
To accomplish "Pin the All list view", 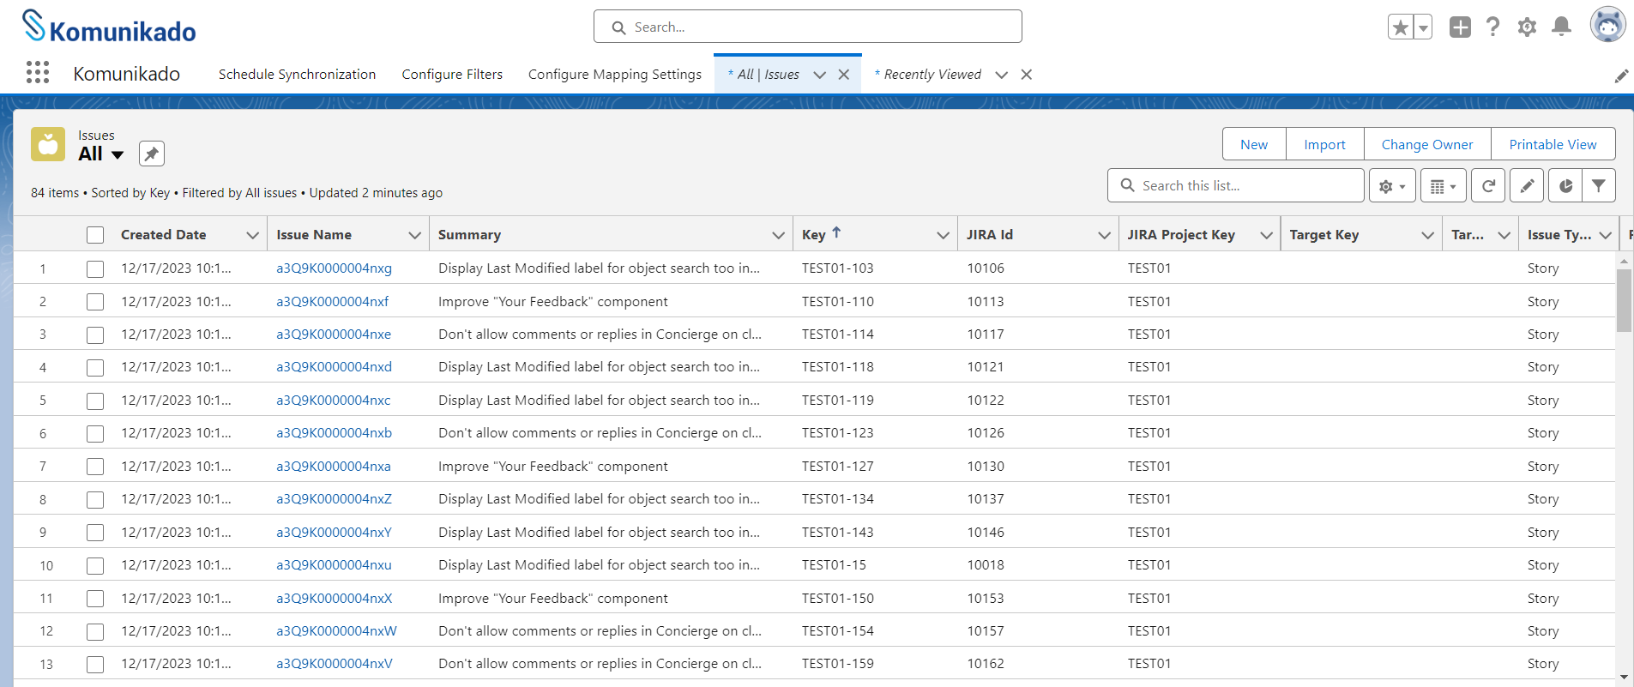I will (x=151, y=154).
